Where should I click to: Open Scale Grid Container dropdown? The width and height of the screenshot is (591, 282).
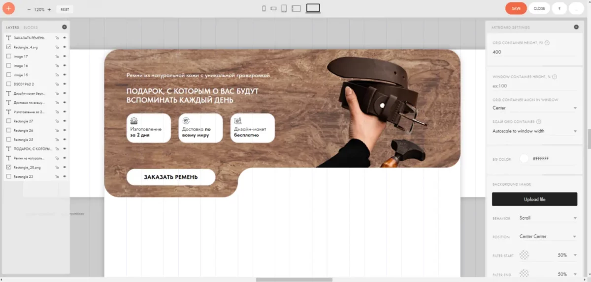click(534, 131)
